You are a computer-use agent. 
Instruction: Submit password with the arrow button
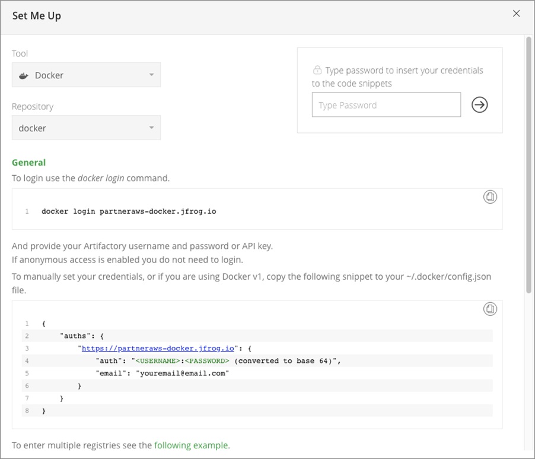[x=479, y=105]
